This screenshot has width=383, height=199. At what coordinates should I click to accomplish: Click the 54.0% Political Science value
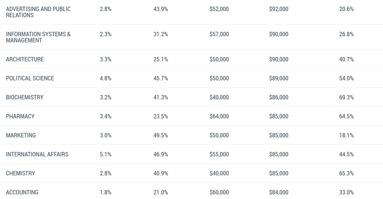(346, 79)
